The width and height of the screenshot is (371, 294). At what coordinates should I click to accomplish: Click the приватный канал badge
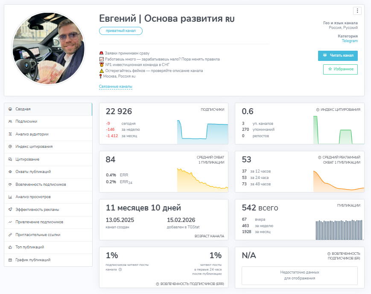click(121, 31)
